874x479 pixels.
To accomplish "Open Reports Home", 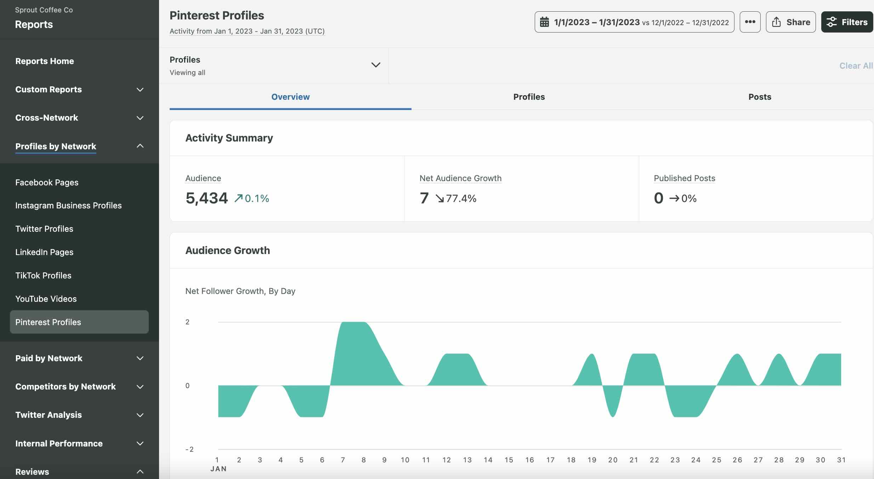I will tap(45, 61).
